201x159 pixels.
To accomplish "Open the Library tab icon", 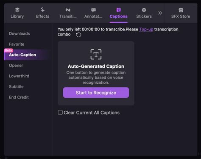I will coord(17,10).
